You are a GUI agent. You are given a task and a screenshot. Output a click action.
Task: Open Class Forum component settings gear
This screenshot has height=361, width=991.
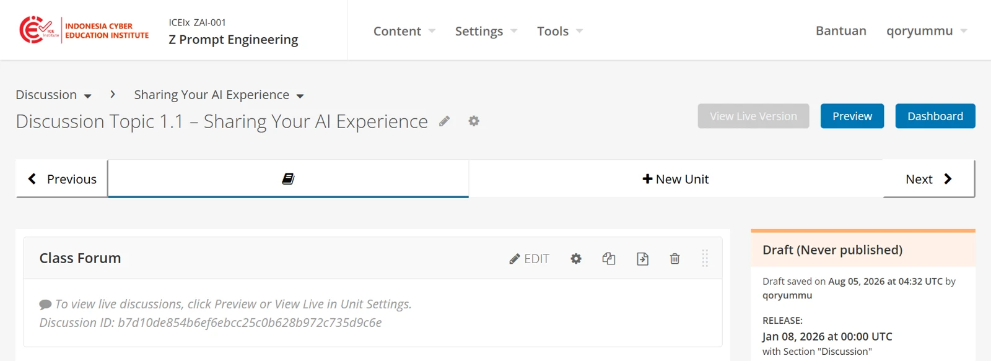[x=576, y=259]
